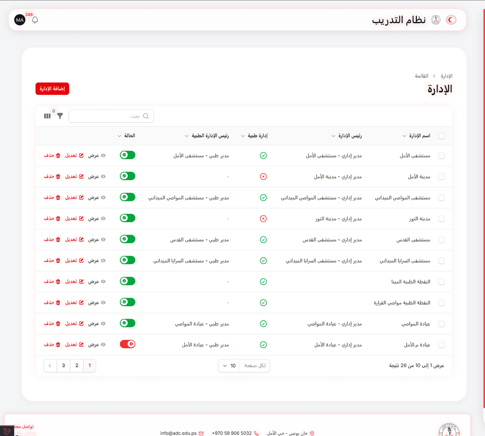Viewport: 485px width, 436px height.
Task: Click red X icon for مدينة الأمل
Action: pyautogui.click(x=263, y=177)
